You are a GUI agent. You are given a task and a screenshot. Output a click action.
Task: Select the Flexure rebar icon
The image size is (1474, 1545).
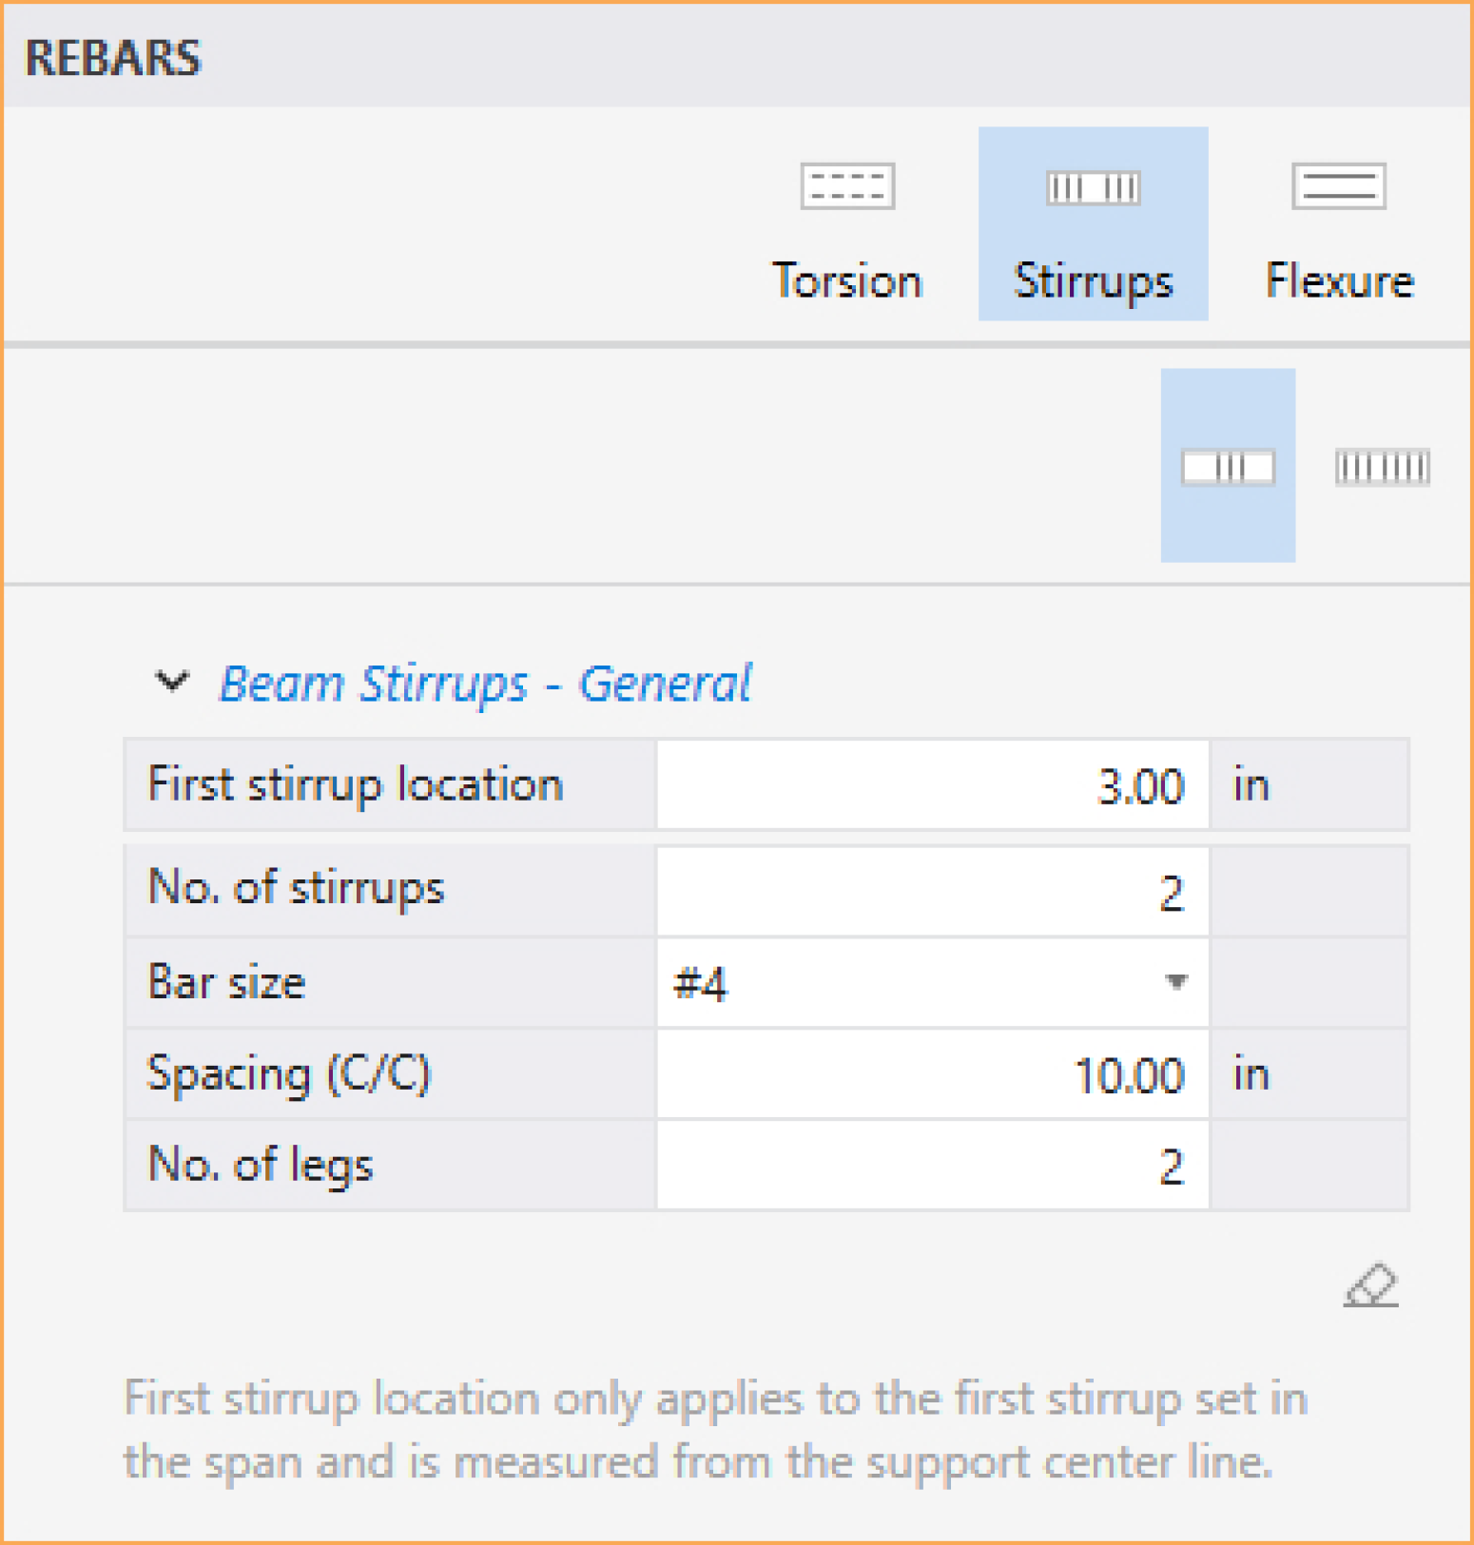tap(1339, 185)
